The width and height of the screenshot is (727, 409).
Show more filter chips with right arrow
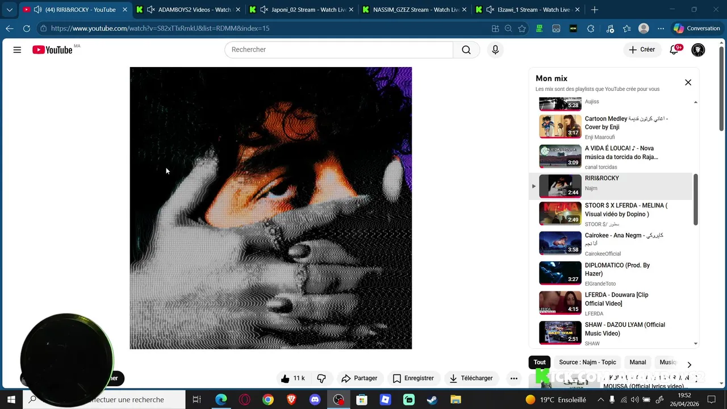689,365
